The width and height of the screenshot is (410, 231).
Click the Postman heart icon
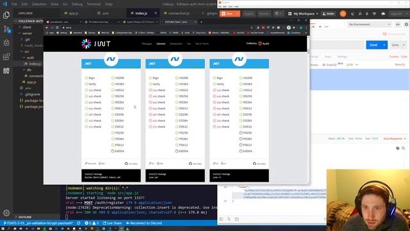pos(374,13)
